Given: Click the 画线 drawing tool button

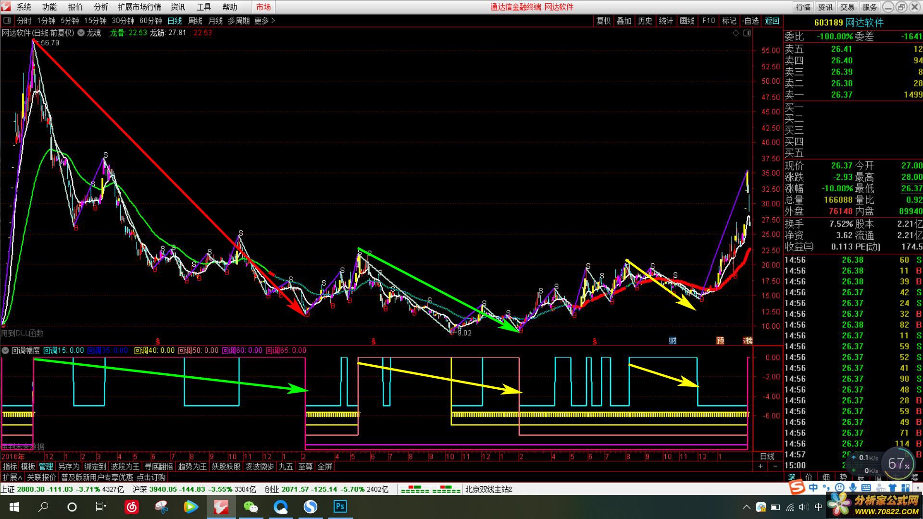Looking at the screenshot, I should [x=687, y=21].
